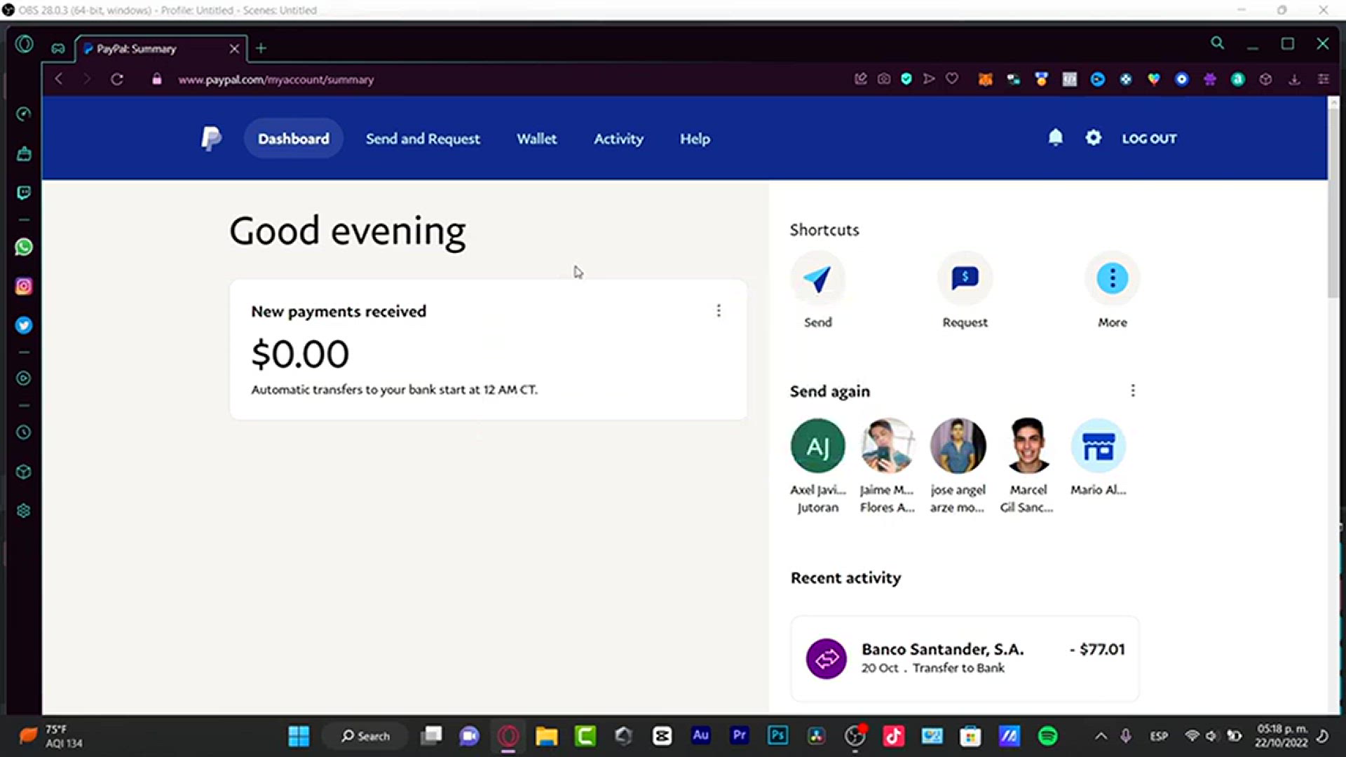This screenshot has height=757, width=1346.
Task: Open Photoshop from the taskbar
Action: point(777,735)
